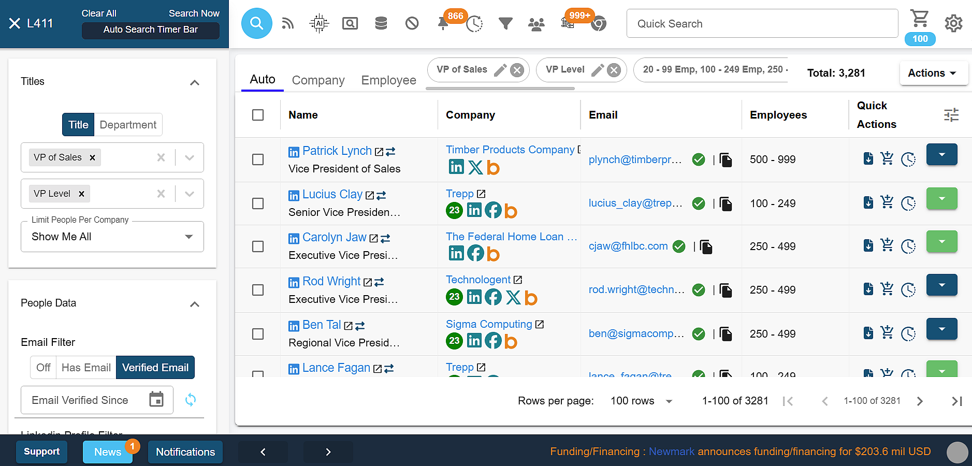972x466 pixels.
Task: Open the AI search icon in toolbar
Action: click(x=319, y=23)
